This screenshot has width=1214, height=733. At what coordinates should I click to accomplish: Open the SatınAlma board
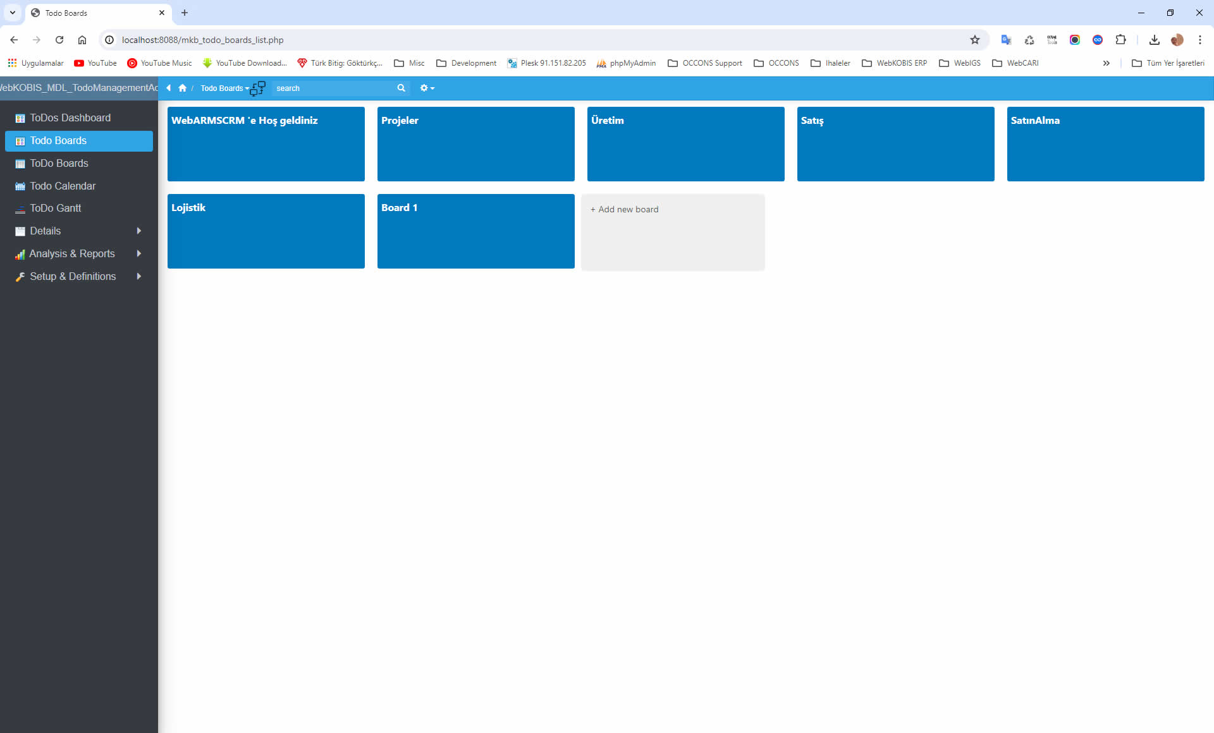(1106, 144)
